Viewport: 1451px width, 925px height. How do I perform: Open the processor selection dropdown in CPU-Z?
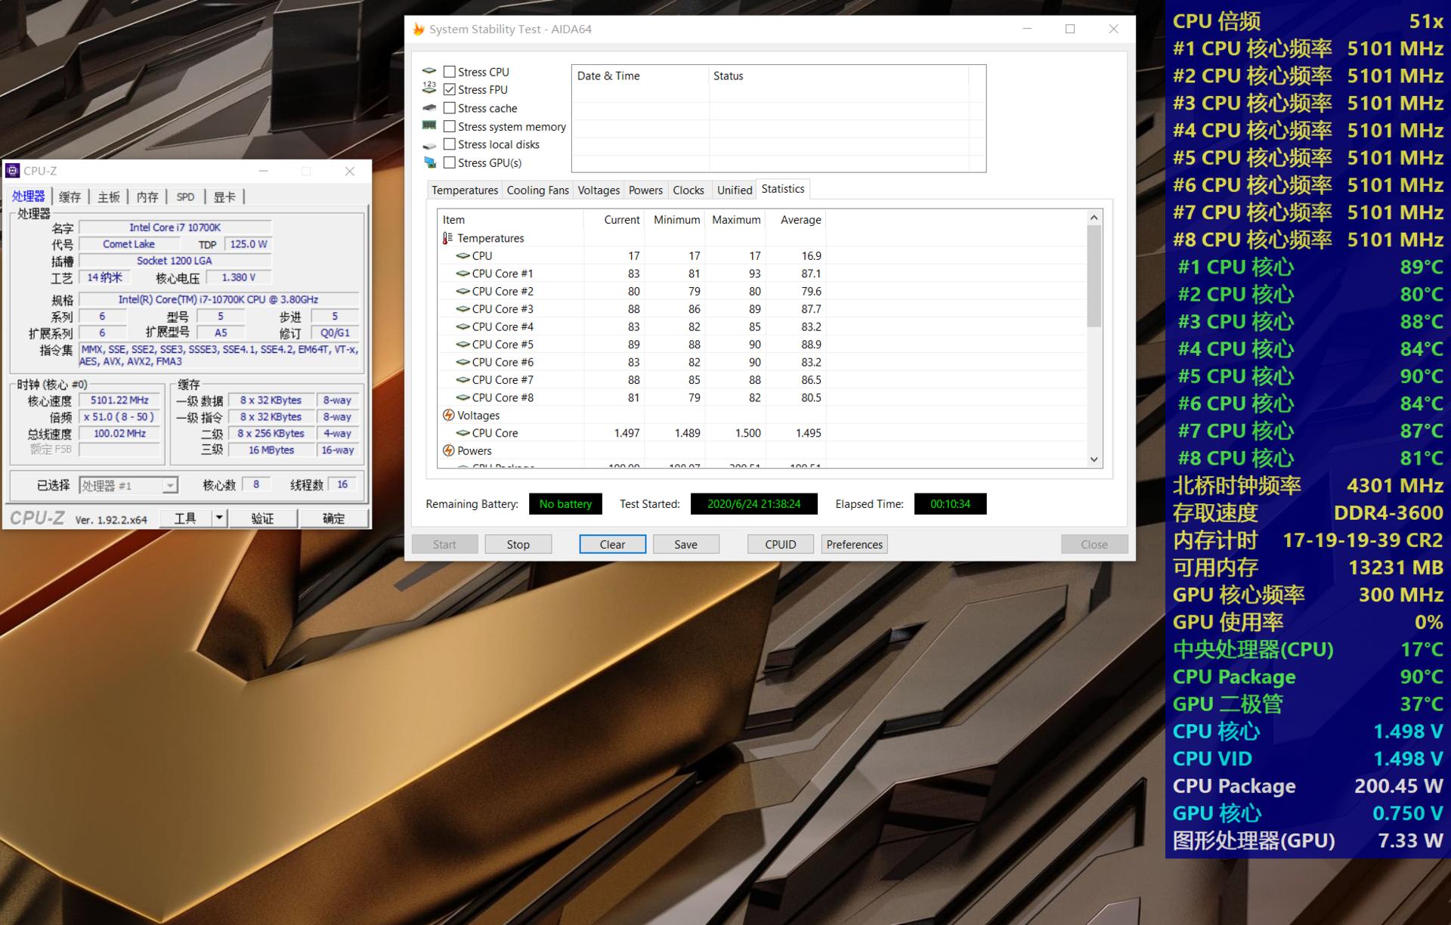point(170,485)
